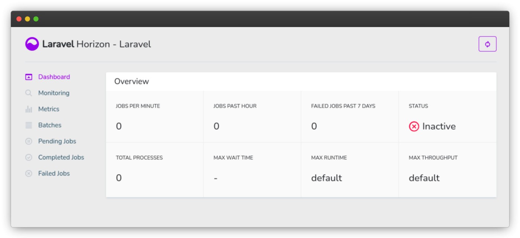
Task: Open Failed Jobs page
Action: pos(54,173)
